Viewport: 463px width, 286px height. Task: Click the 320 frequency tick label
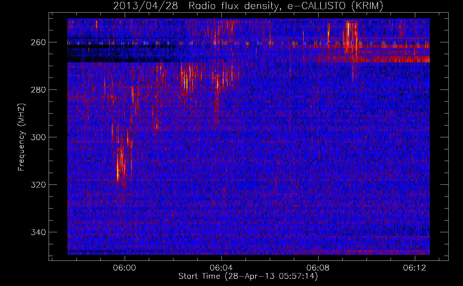point(38,185)
